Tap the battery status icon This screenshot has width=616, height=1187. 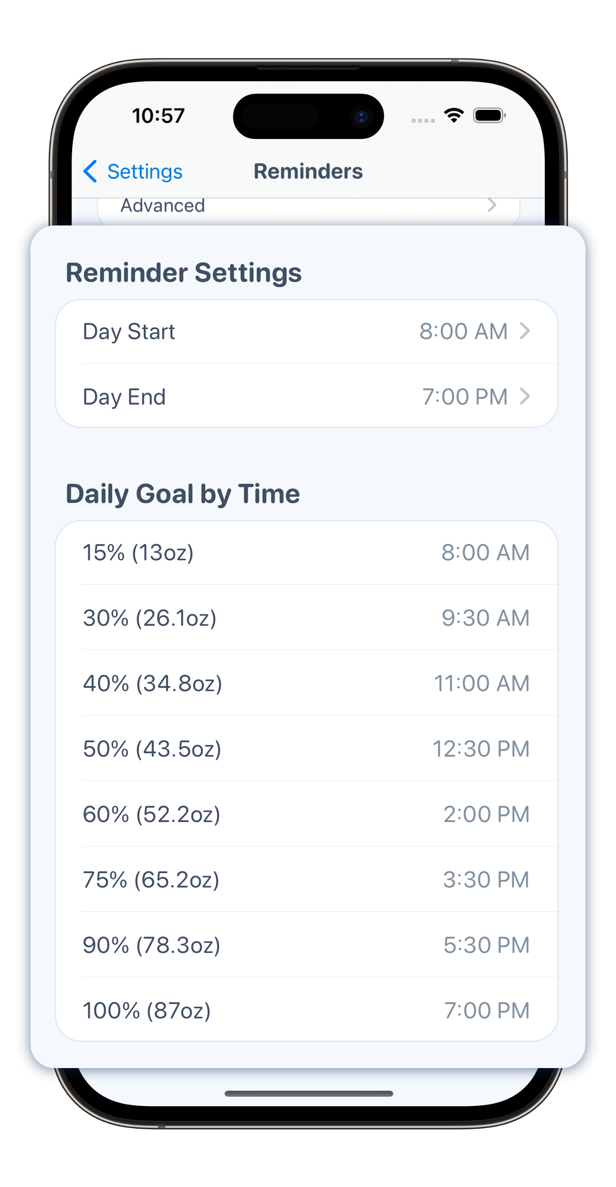pos(489,116)
